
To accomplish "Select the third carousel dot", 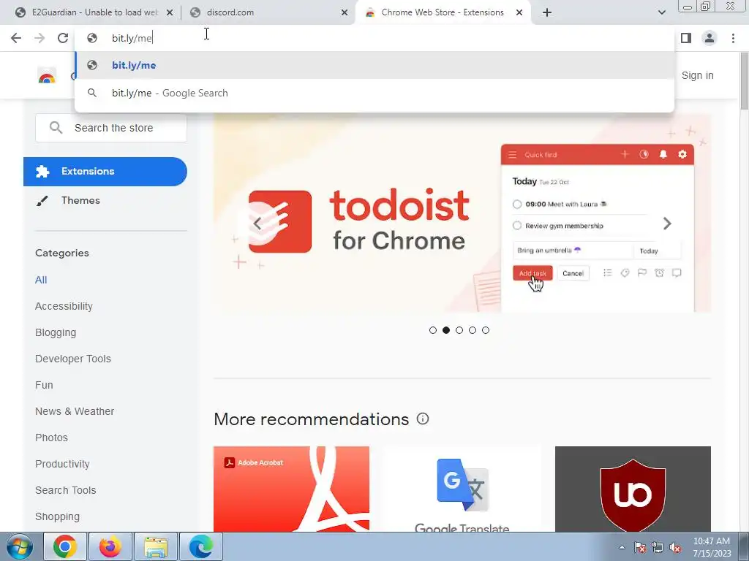I will click(x=459, y=330).
